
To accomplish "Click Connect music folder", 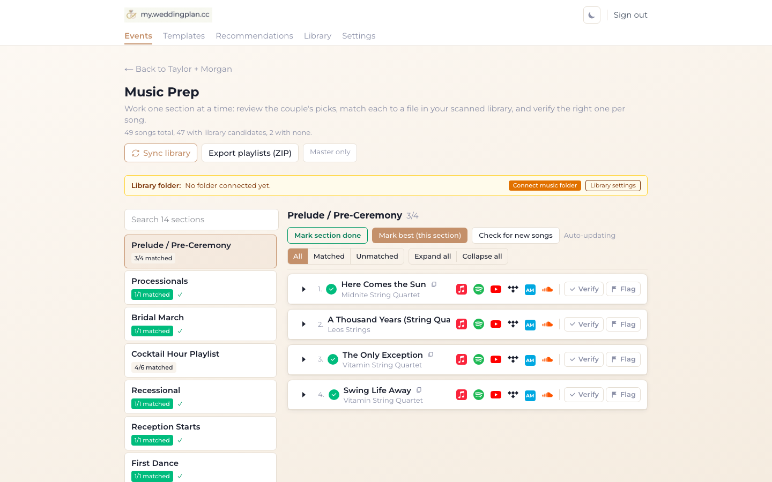I will [x=545, y=185].
